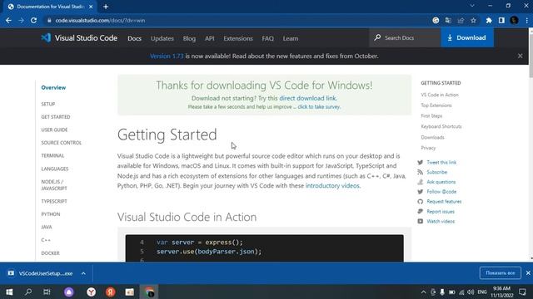The width and height of the screenshot is (533, 299).
Task: Dismiss the Version 1.73 banner
Action: 520,56
